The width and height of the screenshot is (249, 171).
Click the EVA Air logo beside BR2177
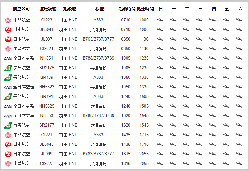(x=8, y=125)
